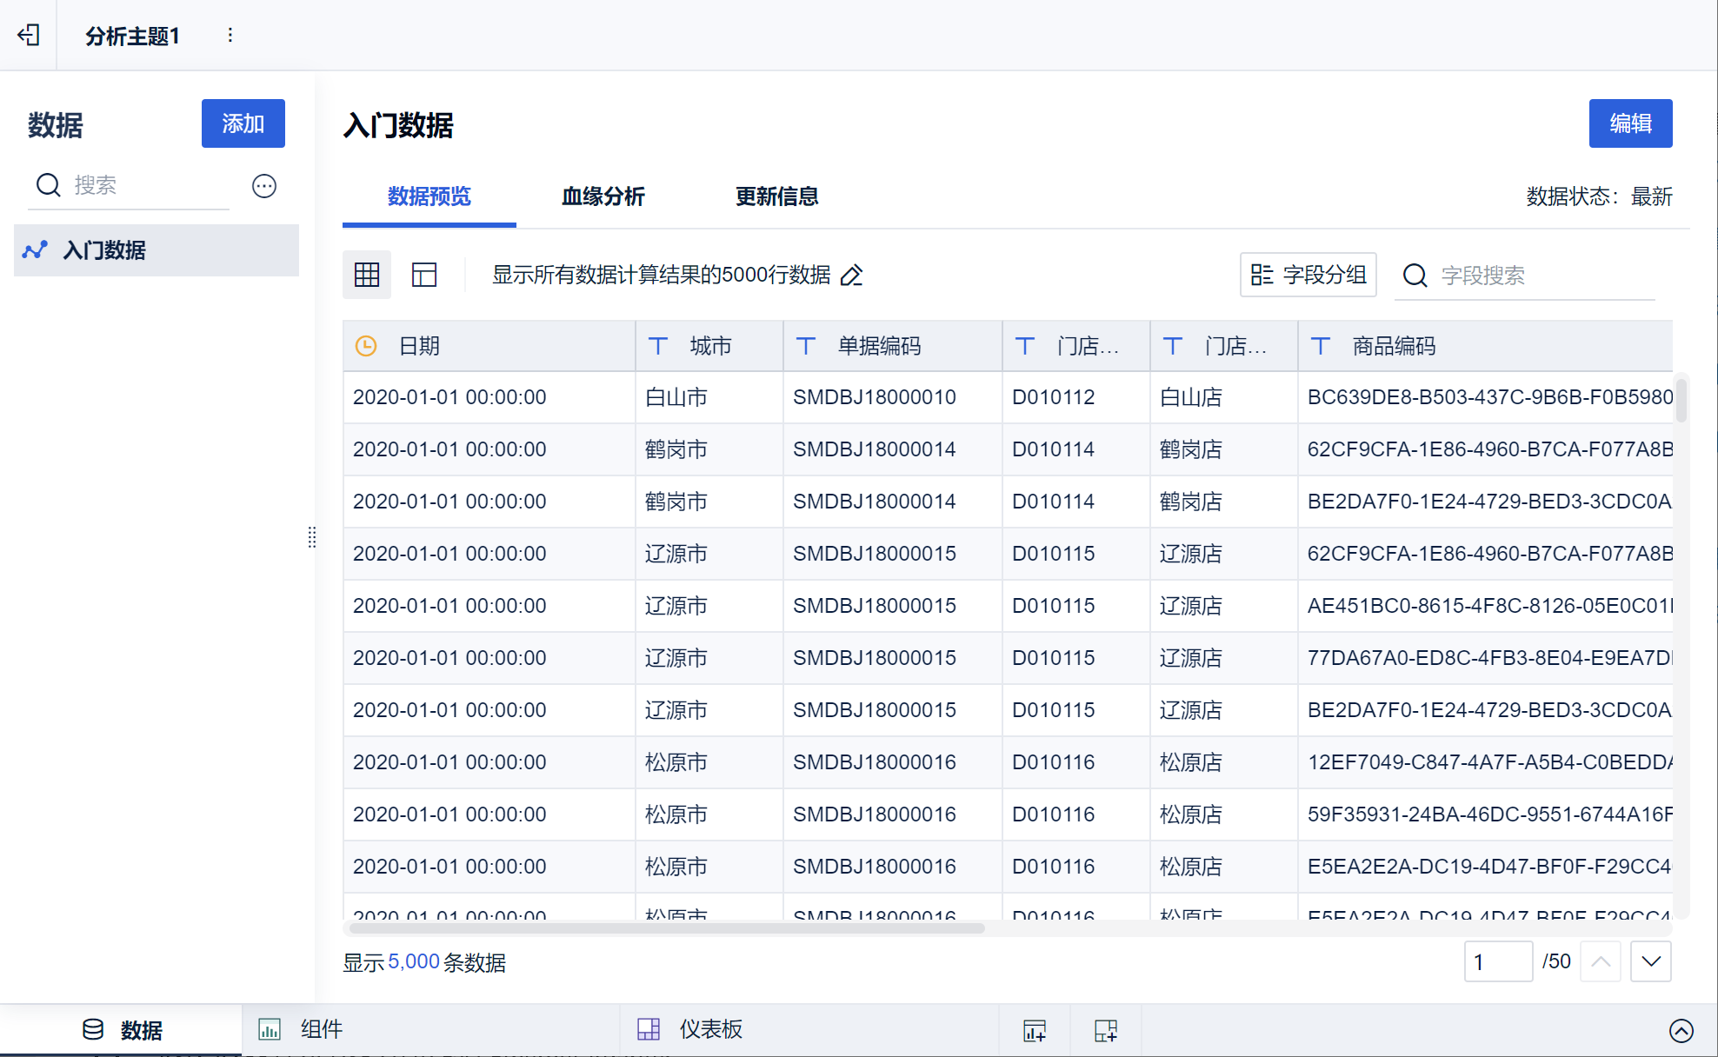Image resolution: width=1718 pixels, height=1057 pixels.
Task: Switch to the field list view
Action: point(424,276)
